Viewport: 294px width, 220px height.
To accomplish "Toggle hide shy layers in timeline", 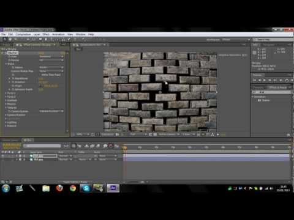I will coord(86,146).
